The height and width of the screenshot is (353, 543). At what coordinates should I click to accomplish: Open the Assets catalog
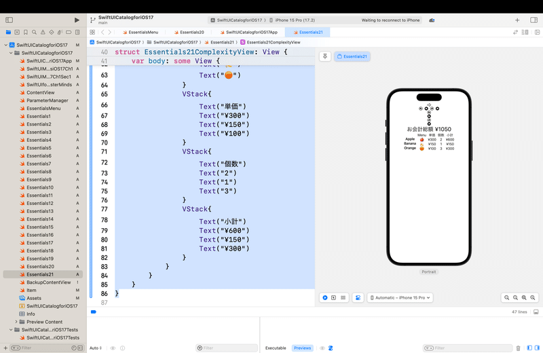[34, 298]
